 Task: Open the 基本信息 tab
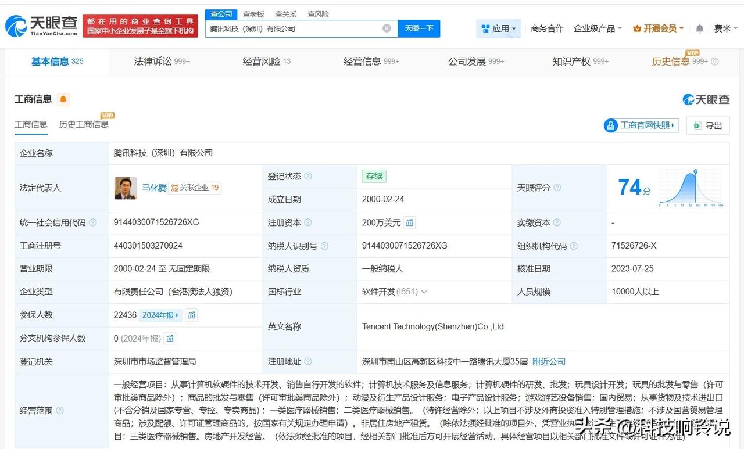pos(58,62)
